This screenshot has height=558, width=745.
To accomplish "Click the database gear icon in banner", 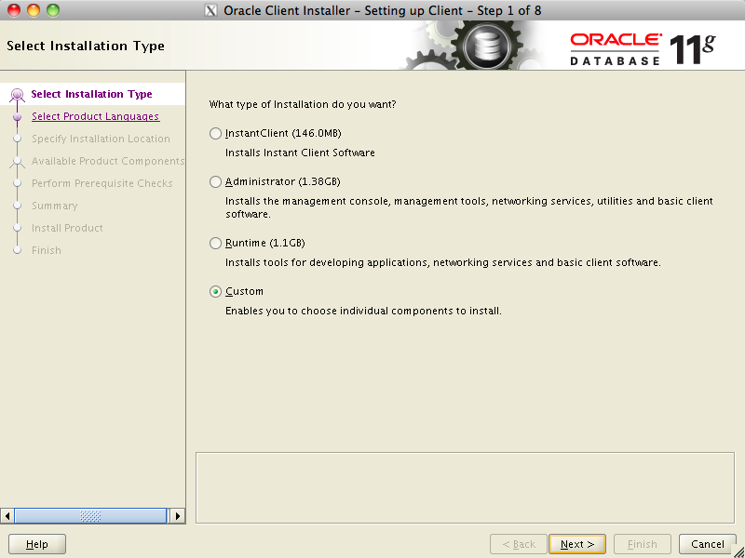I will point(487,46).
